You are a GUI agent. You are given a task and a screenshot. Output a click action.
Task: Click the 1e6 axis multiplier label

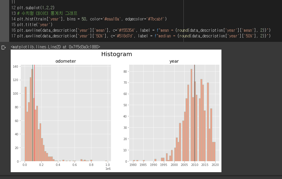108,169
